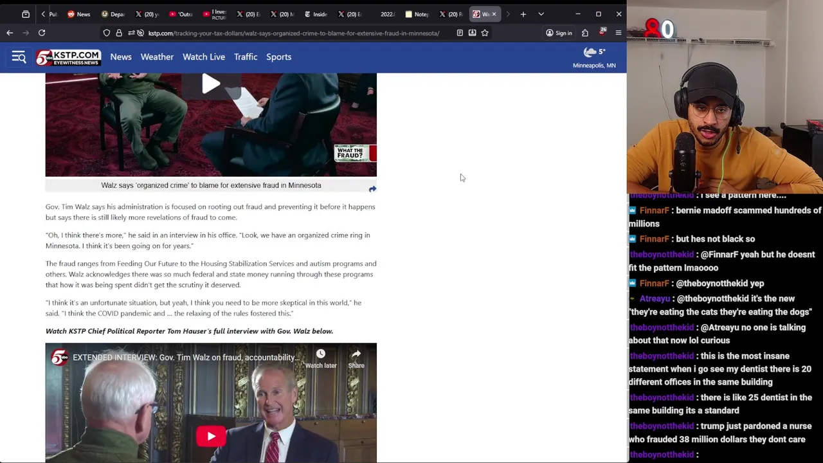Close the active KSTP tab
This screenshot has width=823, height=463.
tap(494, 14)
